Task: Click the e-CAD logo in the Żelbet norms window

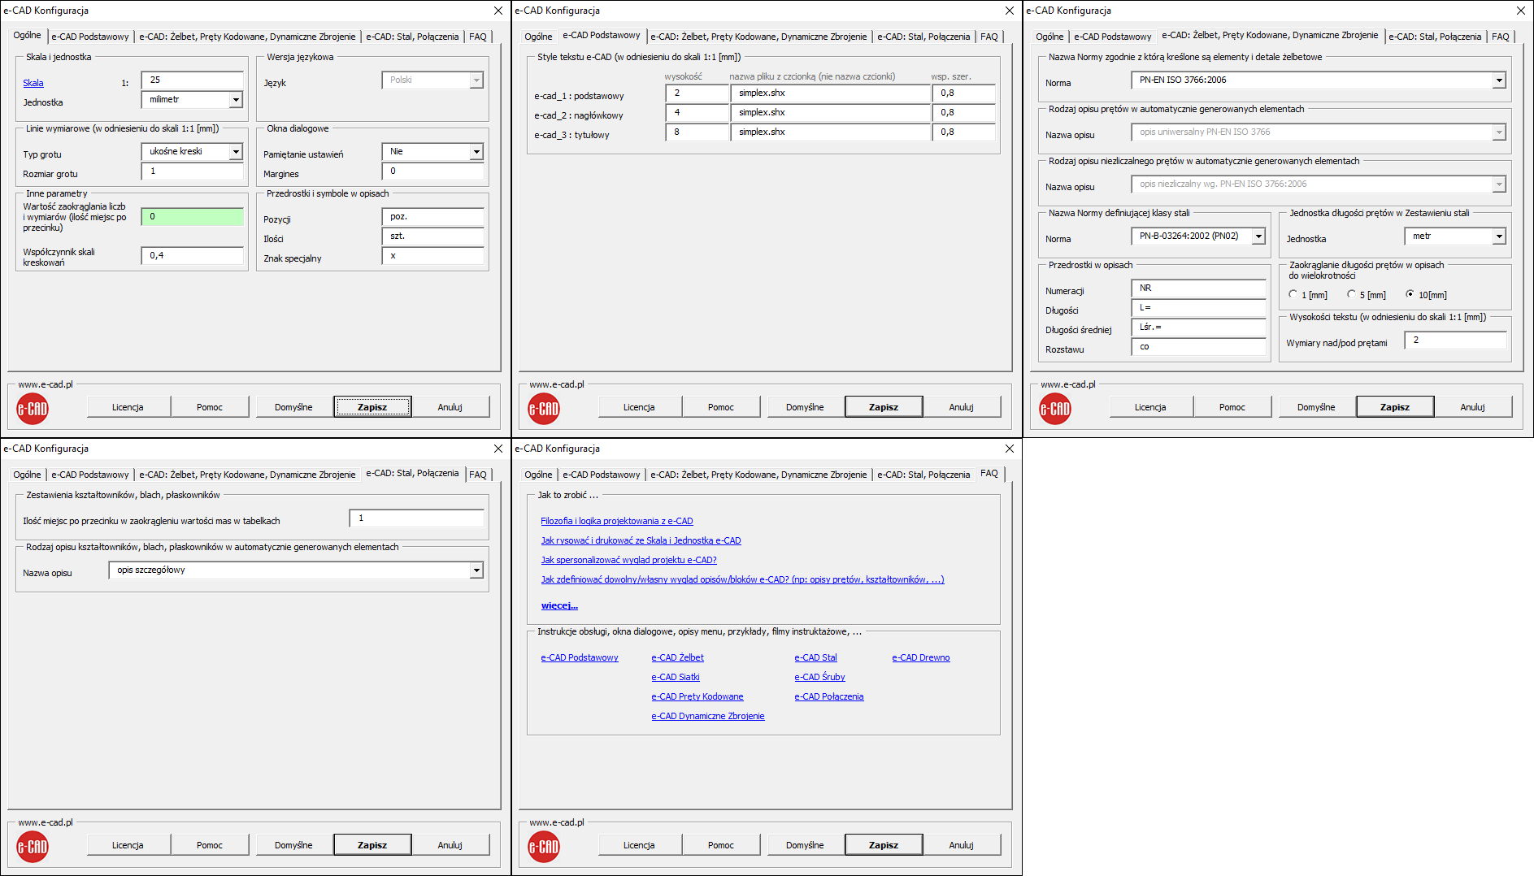Action: (x=1055, y=409)
